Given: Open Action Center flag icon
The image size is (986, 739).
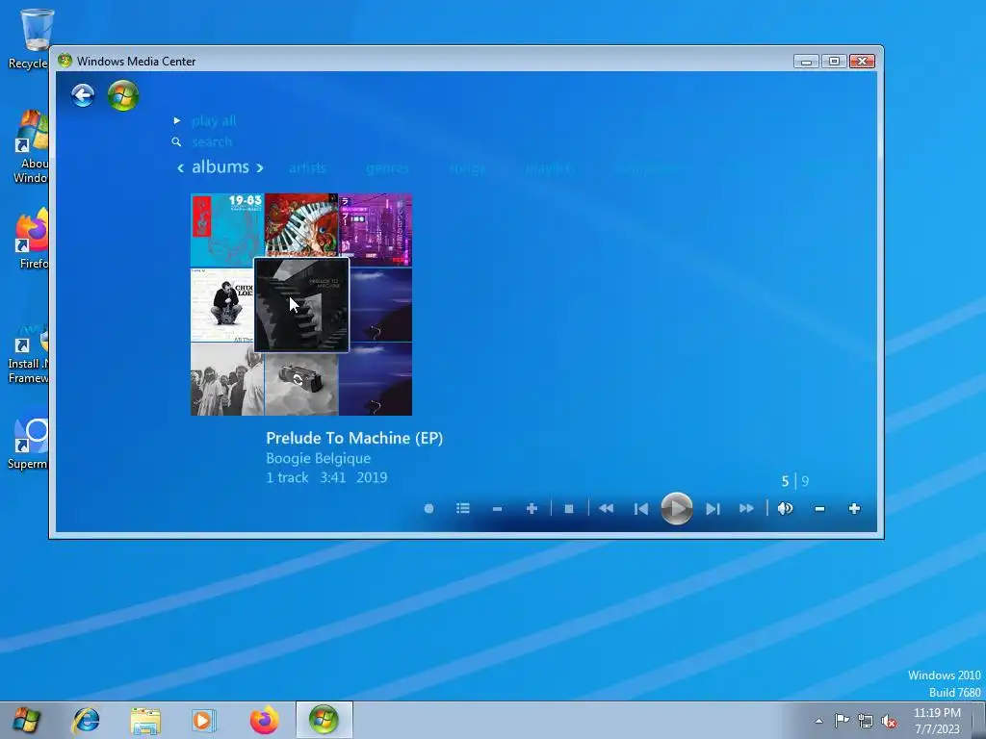Looking at the screenshot, I should (x=842, y=721).
